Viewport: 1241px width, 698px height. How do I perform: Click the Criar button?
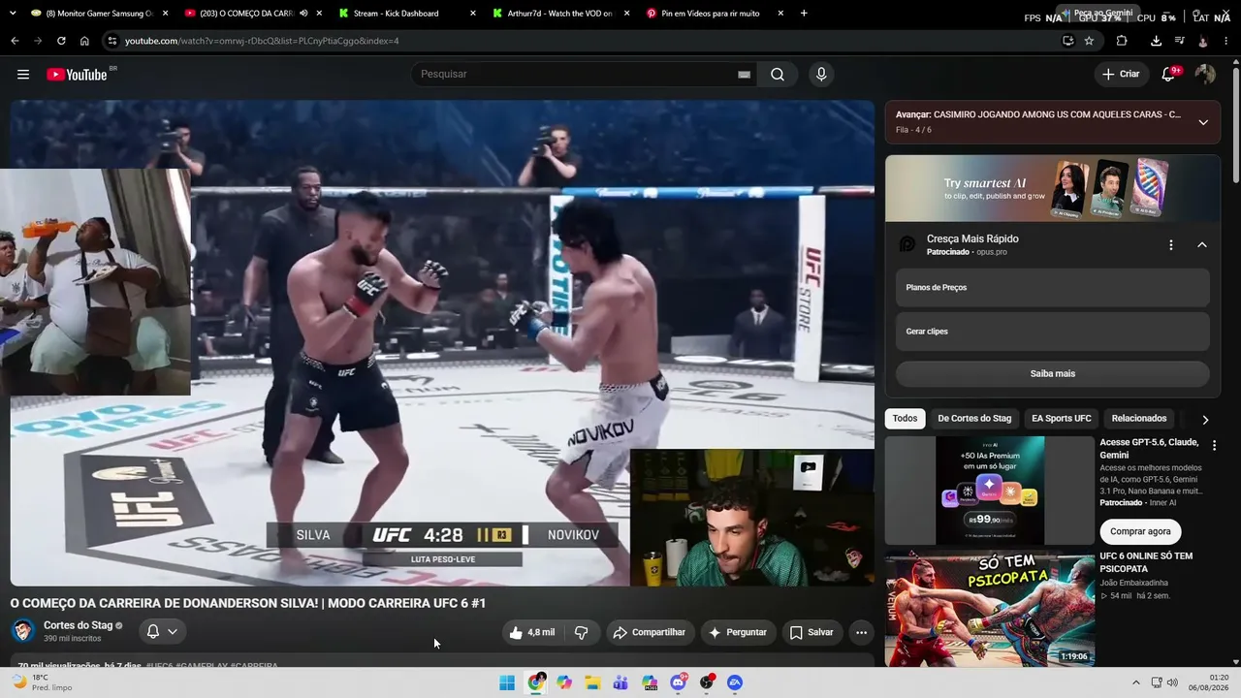1122,74
